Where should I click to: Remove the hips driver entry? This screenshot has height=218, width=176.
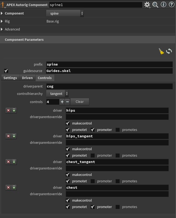[x=8, y=110]
